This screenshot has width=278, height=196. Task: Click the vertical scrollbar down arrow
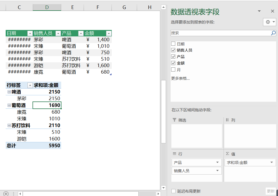click(163, 188)
